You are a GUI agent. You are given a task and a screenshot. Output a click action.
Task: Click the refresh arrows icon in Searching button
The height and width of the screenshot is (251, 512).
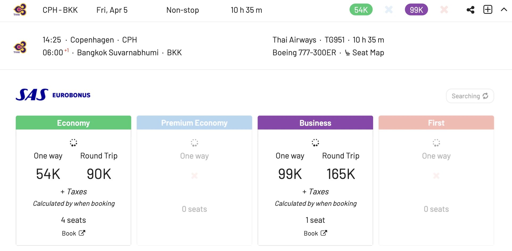tap(485, 96)
